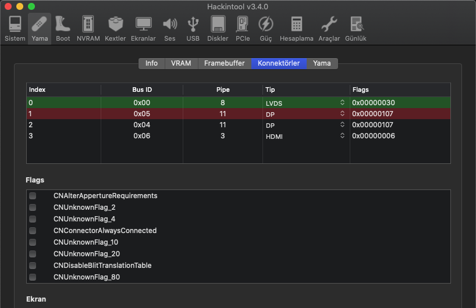
Task: Select the Boot toolbar icon
Action: pyautogui.click(x=63, y=28)
